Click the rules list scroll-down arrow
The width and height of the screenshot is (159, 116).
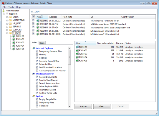coord(69,106)
